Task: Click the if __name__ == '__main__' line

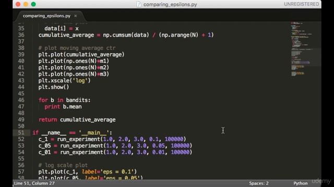Action: pos(72,133)
